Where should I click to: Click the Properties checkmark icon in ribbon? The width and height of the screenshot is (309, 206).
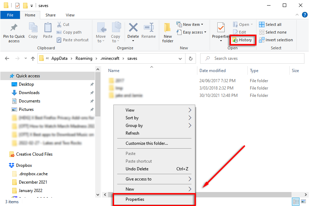pos(221,28)
